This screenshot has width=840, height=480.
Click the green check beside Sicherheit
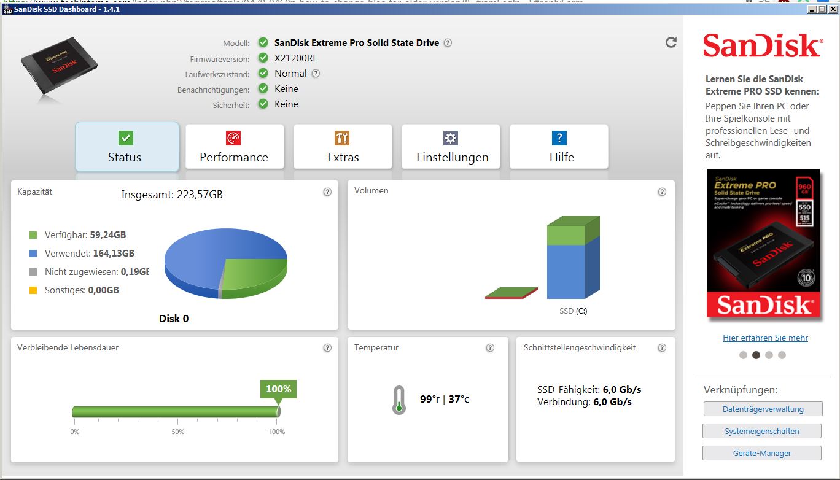(263, 104)
